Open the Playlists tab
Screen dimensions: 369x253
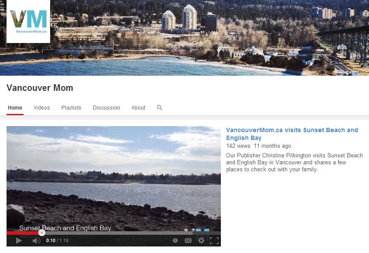[x=71, y=107]
